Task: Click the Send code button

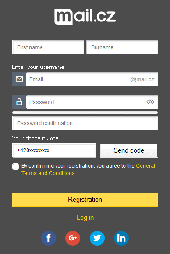Action: tap(129, 150)
